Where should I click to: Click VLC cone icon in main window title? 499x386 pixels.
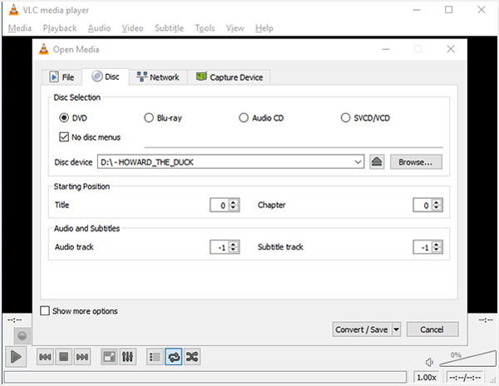[13, 10]
